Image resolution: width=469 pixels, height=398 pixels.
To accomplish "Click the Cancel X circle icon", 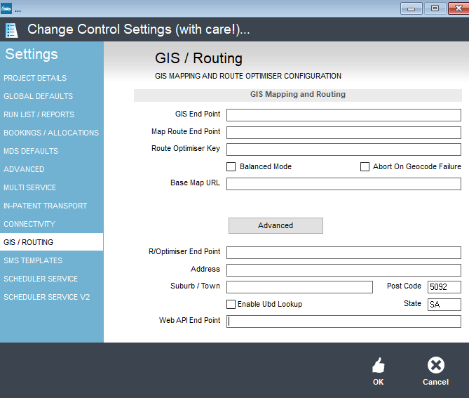I will tap(436, 365).
